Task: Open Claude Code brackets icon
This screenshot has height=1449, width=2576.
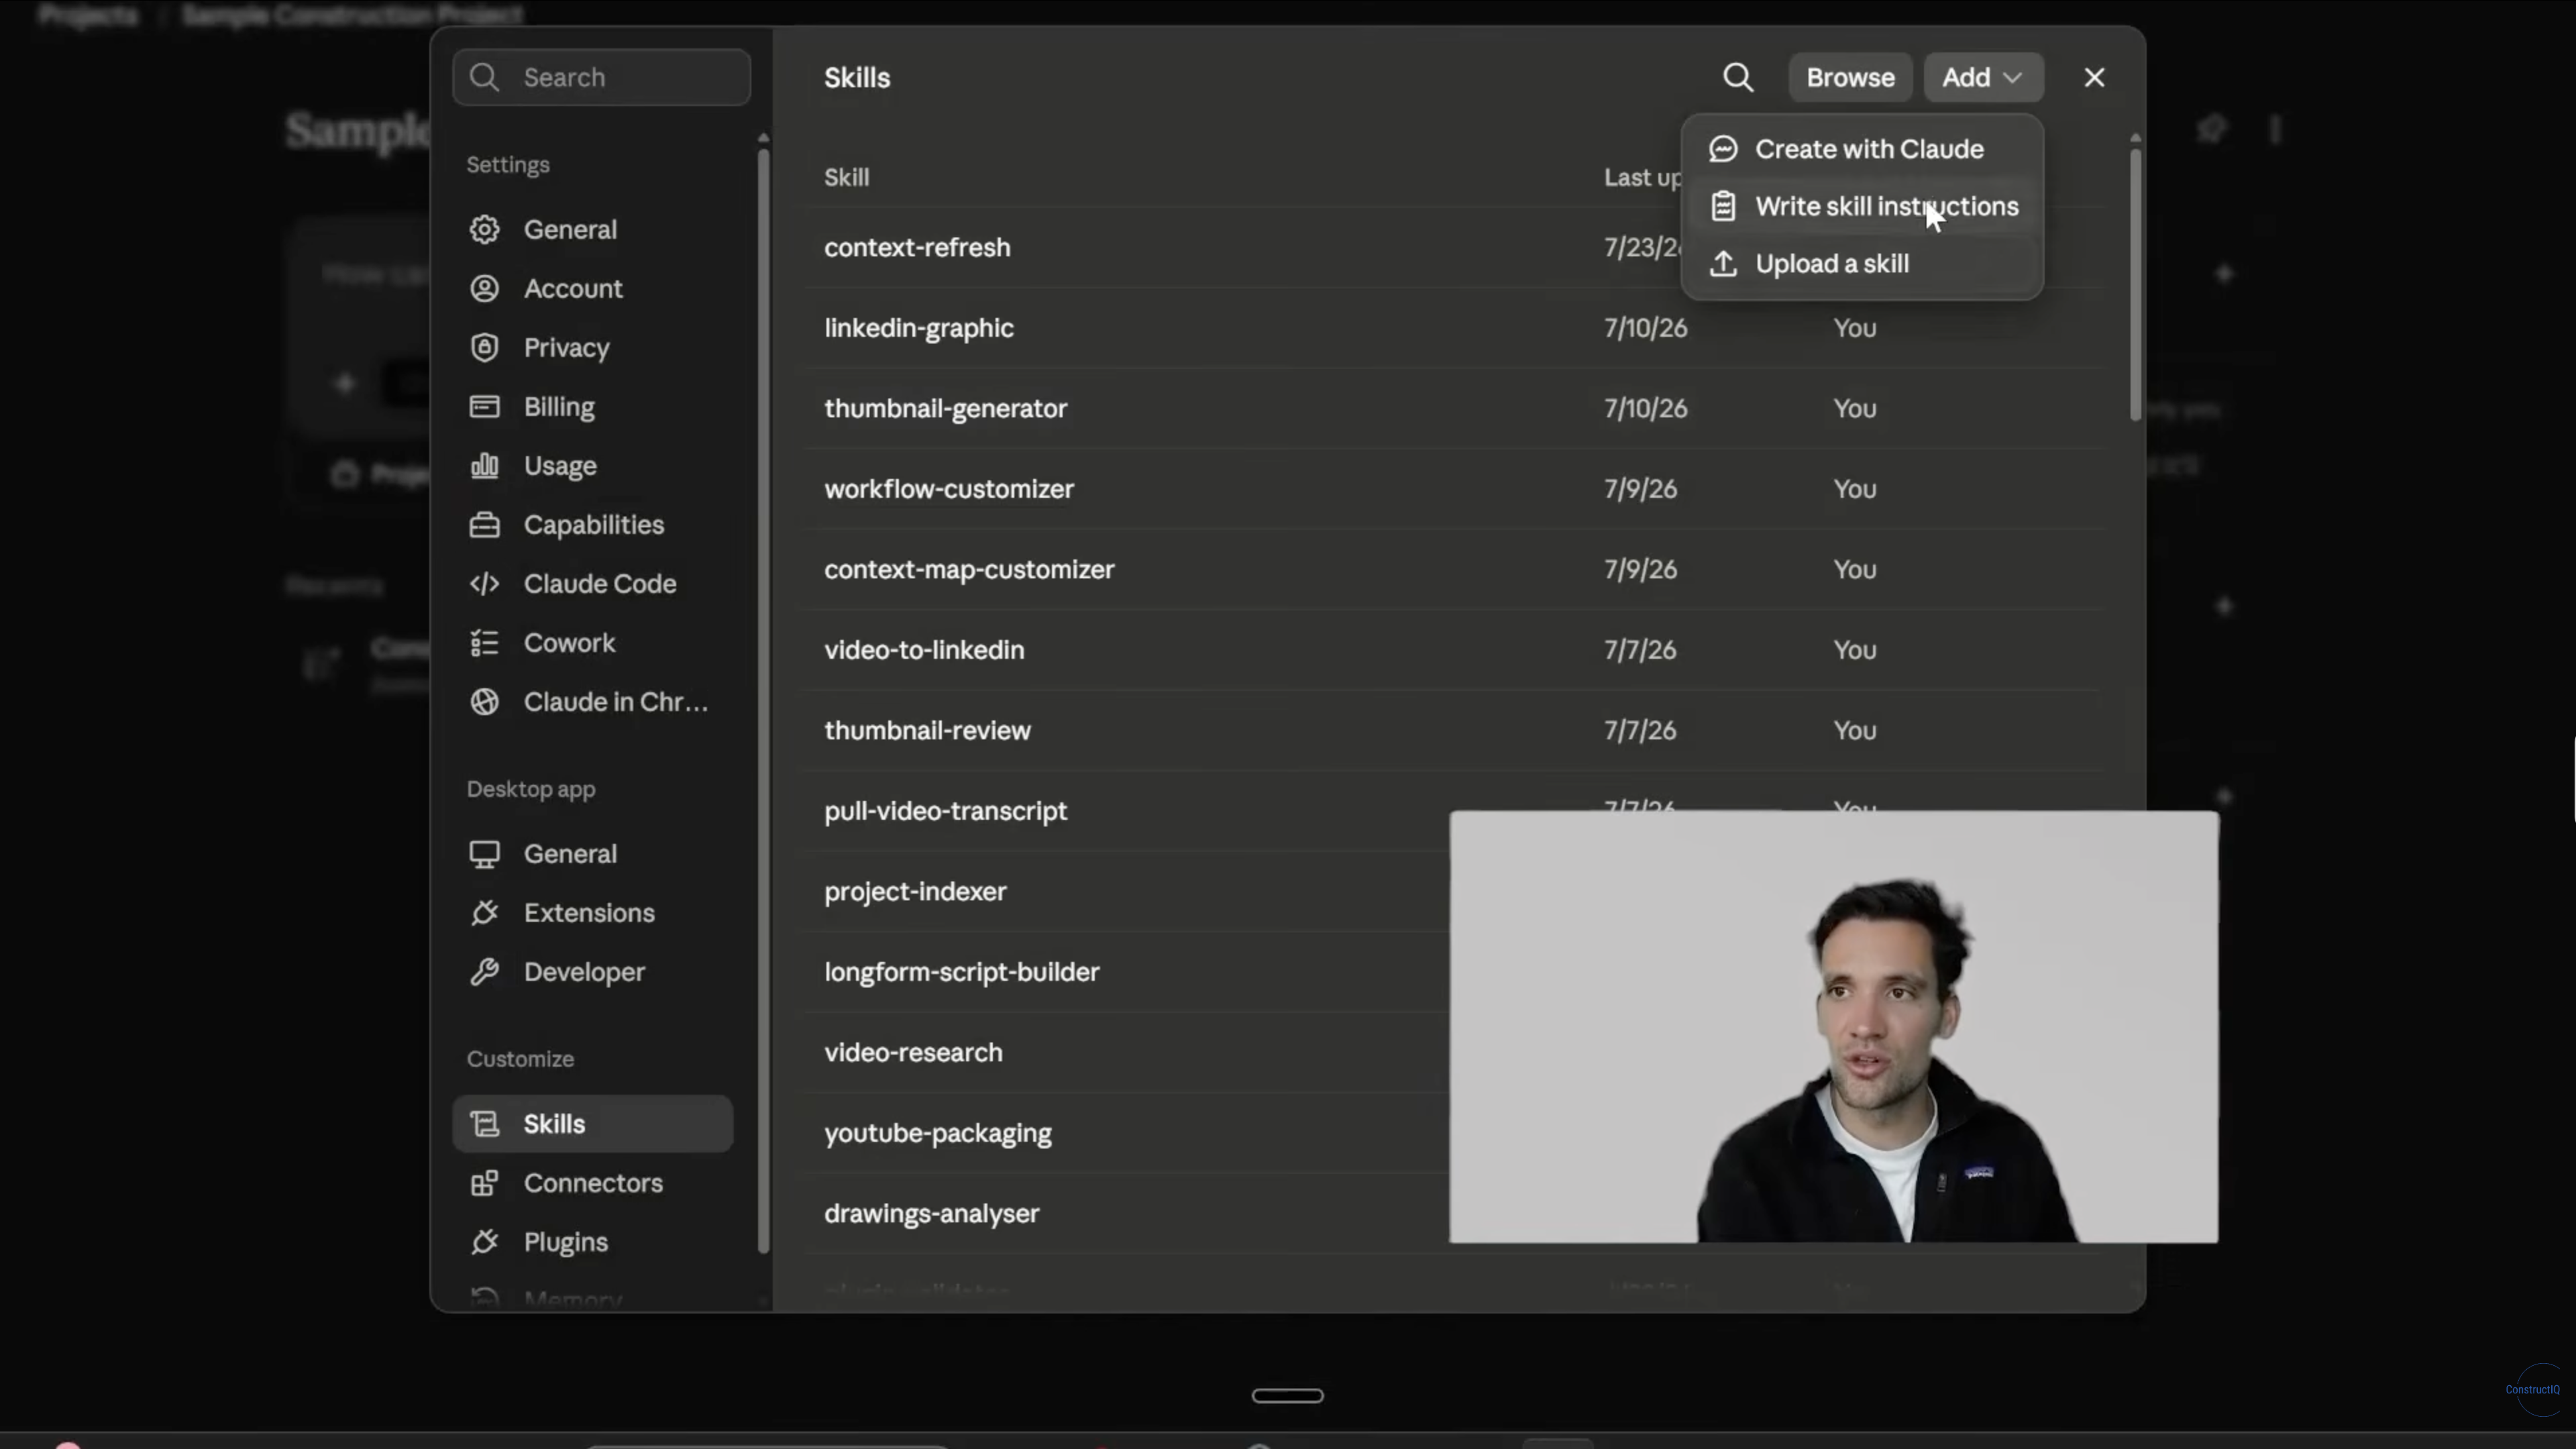Action: click(485, 583)
